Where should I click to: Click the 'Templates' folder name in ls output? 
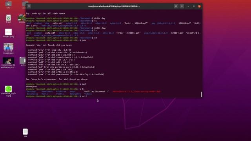click(x=75, y=94)
